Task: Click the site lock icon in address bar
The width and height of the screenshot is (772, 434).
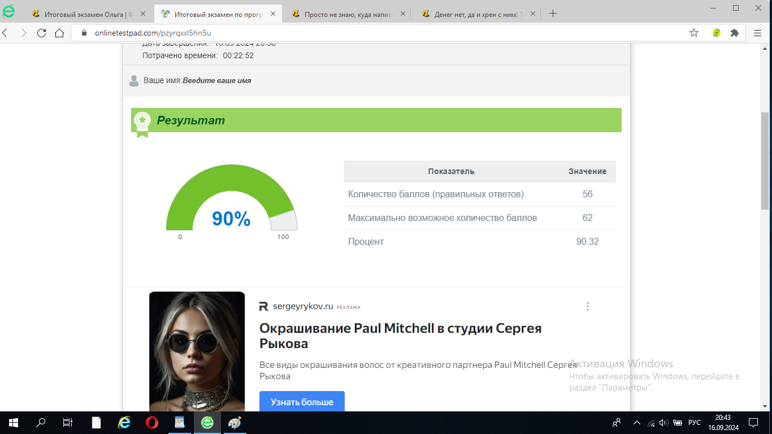Action: coord(84,33)
